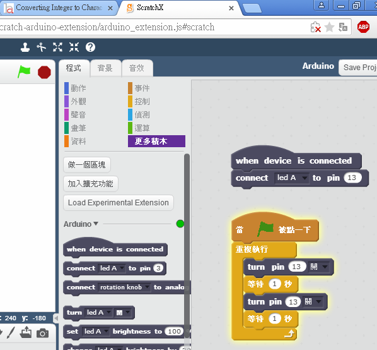
Task: Select the grow sprite tool
Action: point(57,47)
